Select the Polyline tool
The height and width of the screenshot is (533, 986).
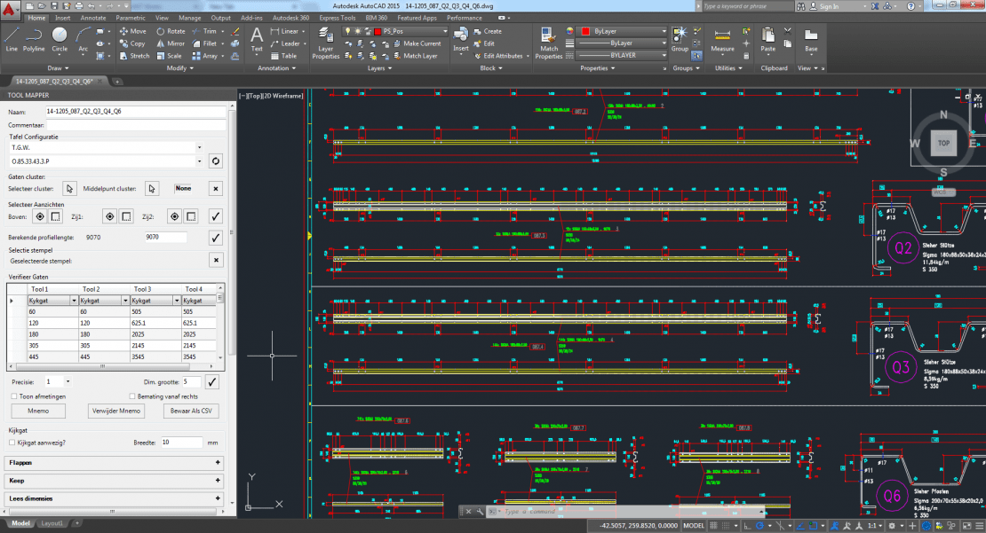(33, 38)
